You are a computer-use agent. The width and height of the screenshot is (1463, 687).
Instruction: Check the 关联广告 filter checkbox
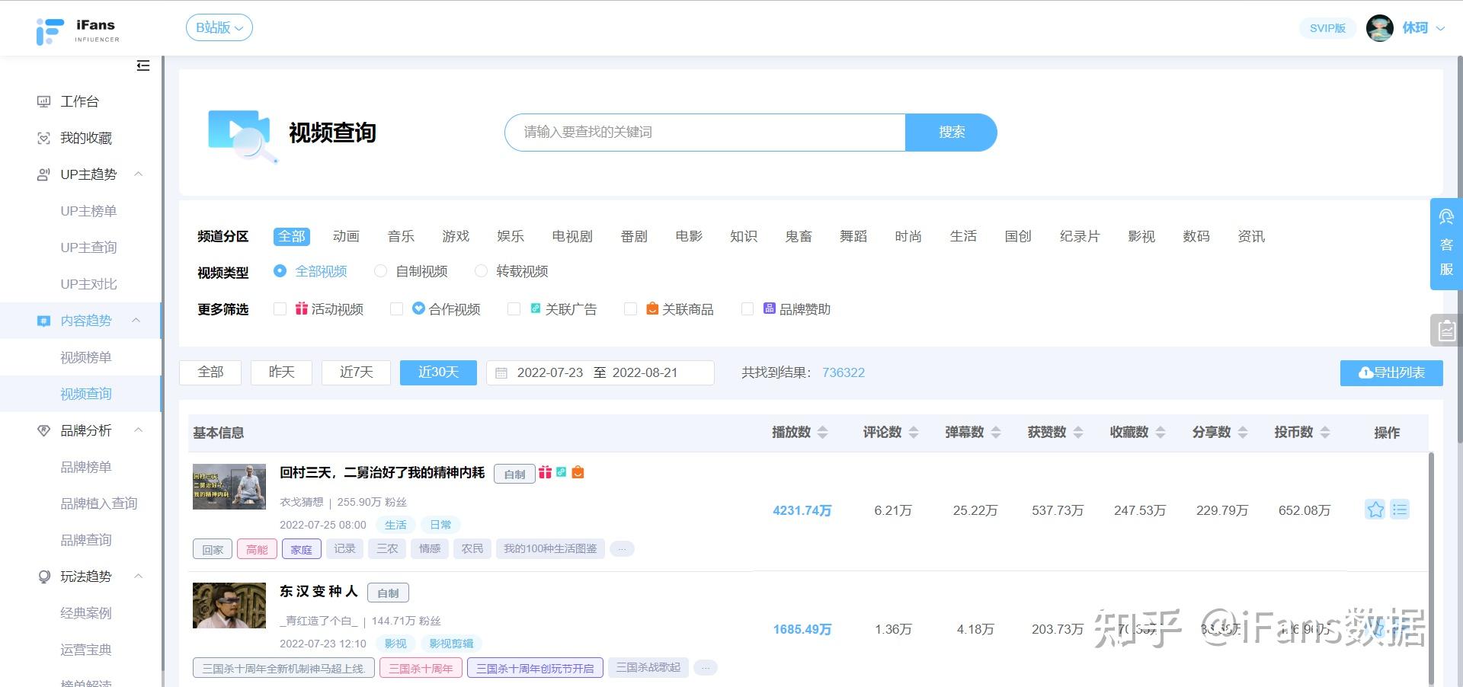click(514, 309)
